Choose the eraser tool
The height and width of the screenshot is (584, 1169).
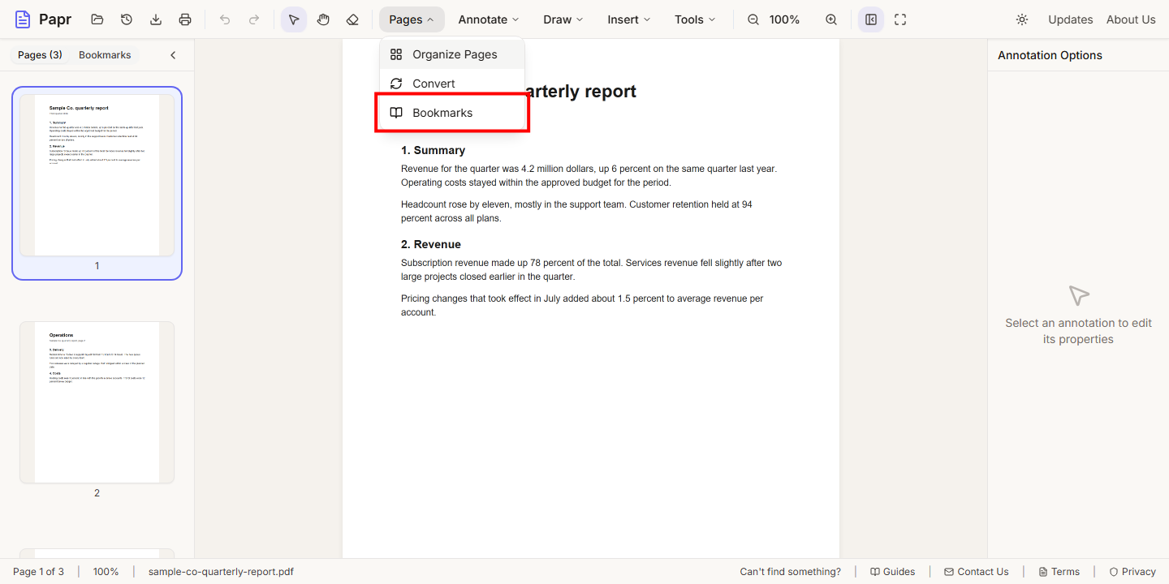pos(352,19)
